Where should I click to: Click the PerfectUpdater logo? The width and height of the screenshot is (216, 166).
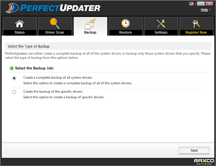pyautogui.click(x=53, y=8)
